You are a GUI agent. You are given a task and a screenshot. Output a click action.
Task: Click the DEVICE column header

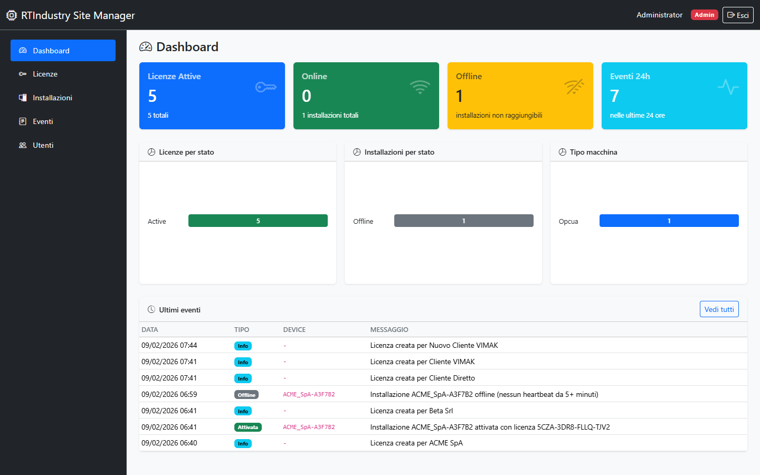click(294, 329)
